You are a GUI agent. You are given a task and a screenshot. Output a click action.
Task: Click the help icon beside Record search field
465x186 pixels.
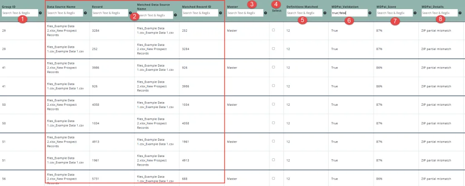coord(130,13)
